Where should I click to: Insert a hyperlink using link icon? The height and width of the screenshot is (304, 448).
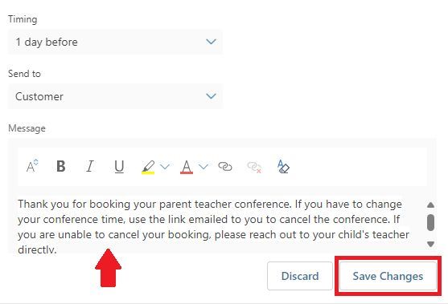tap(225, 166)
